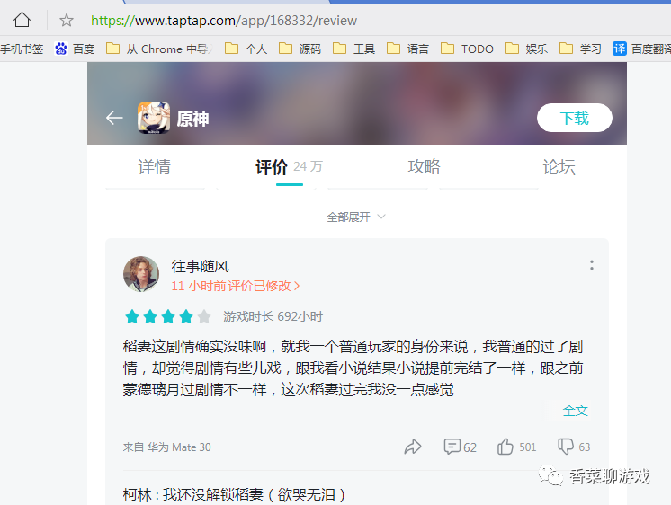671x505 pixels.
Task: Open the 手机书签 bookmark
Action: point(22,49)
